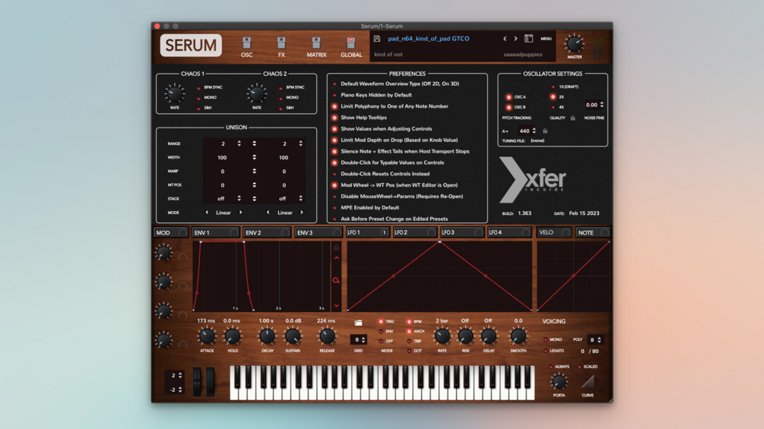Select the LFO 2 tab
The width and height of the screenshot is (764, 429).
pyautogui.click(x=414, y=232)
